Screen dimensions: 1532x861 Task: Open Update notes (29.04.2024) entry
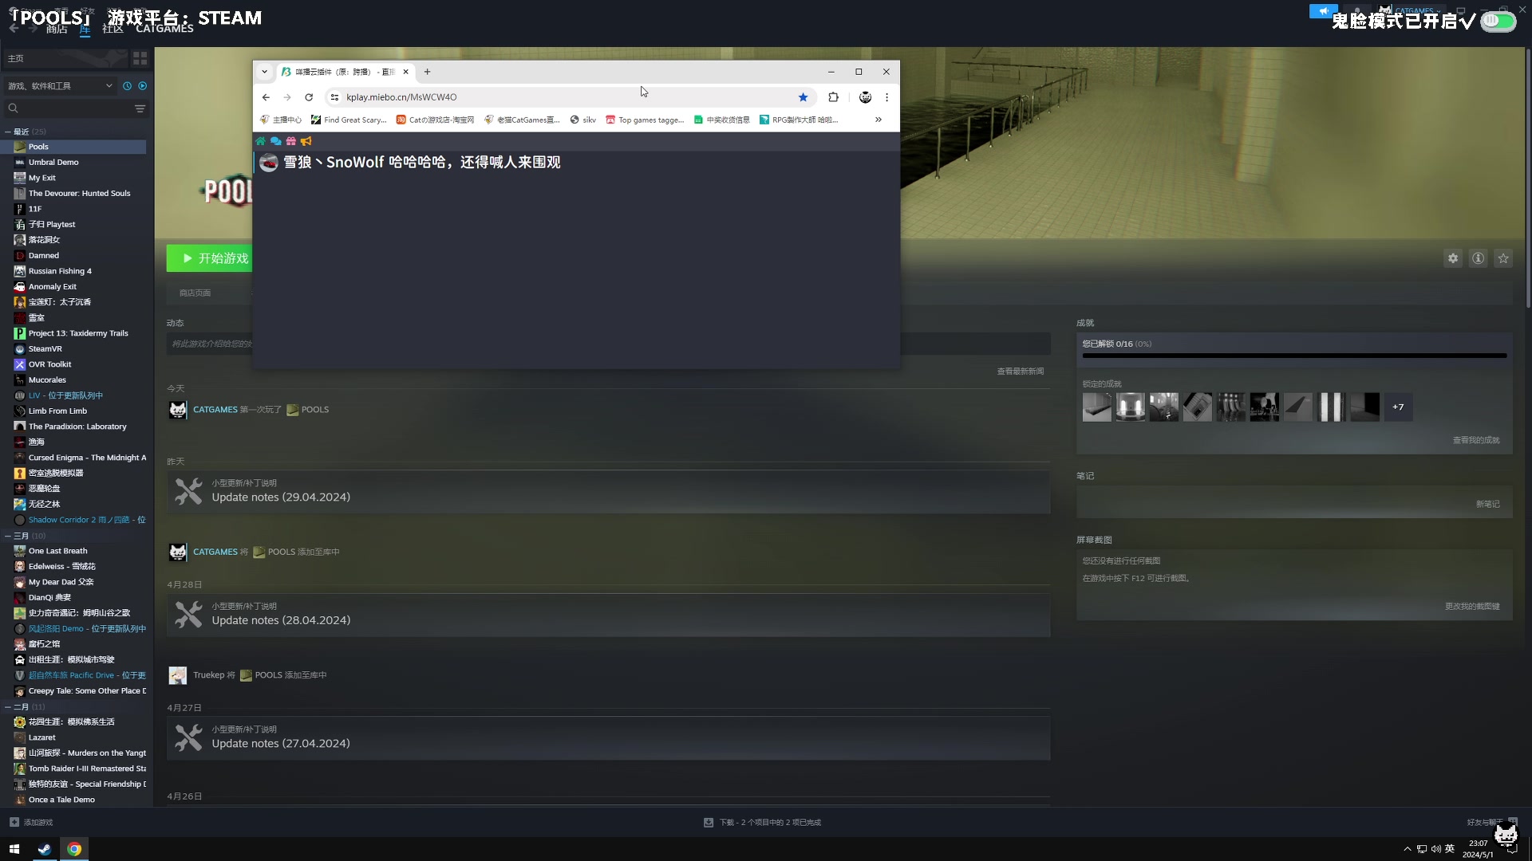pos(608,491)
